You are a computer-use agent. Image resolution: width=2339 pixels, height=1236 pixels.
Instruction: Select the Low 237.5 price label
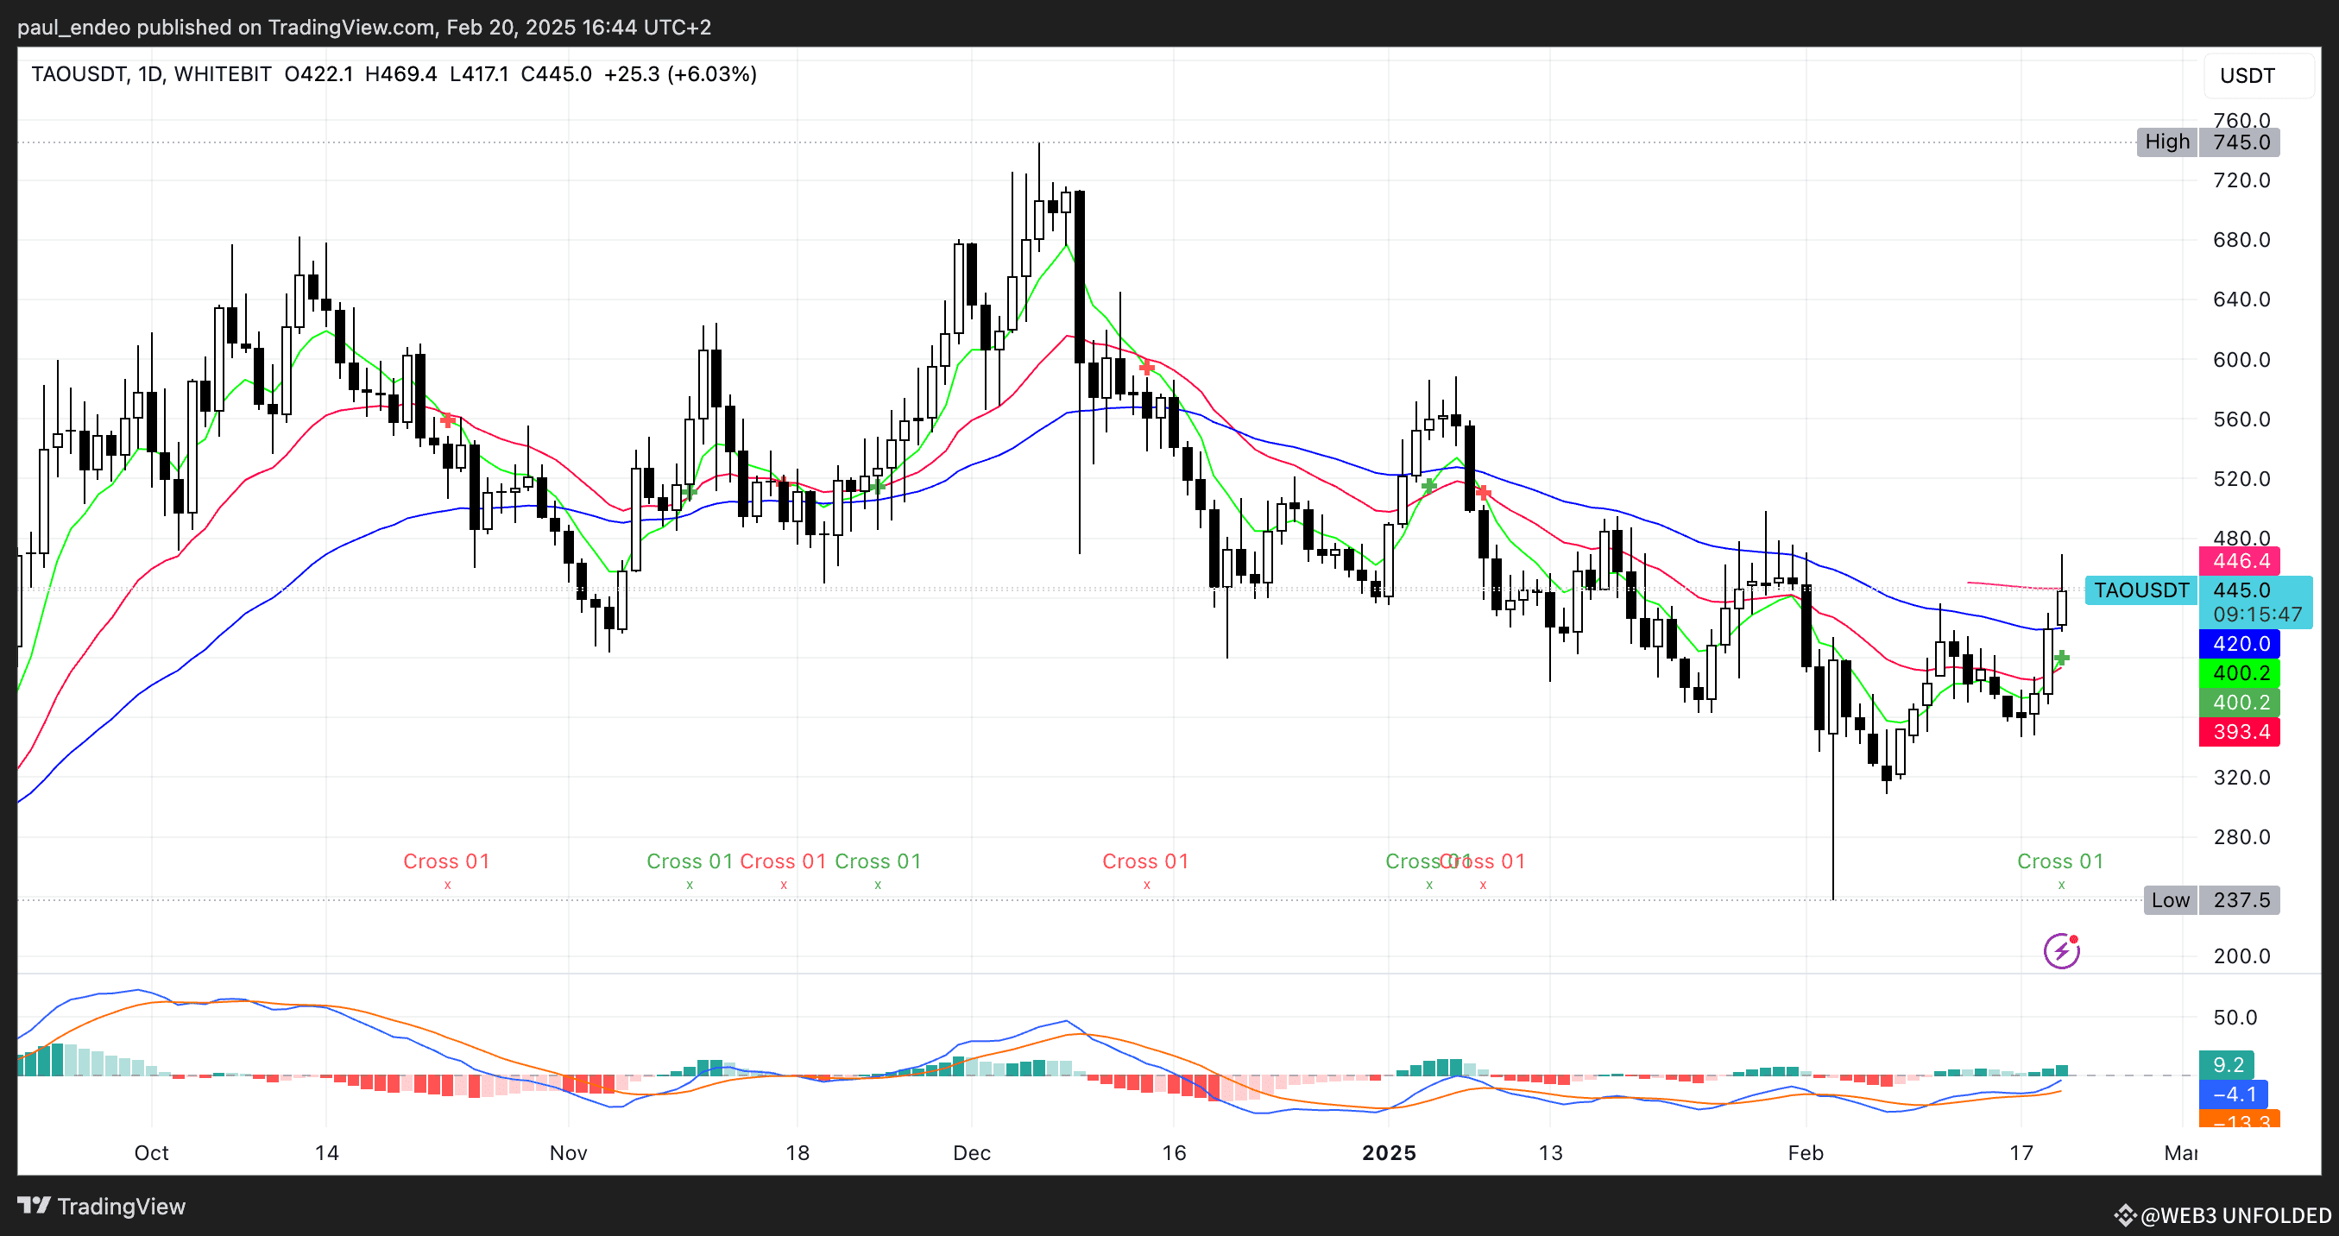click(2212, 900)
